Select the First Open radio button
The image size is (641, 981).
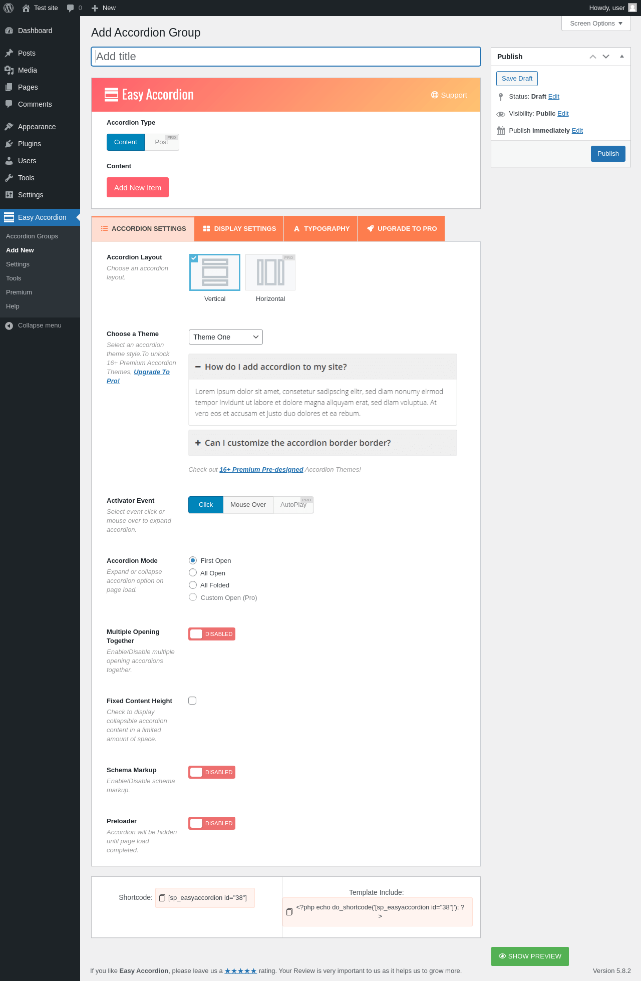[193, 560]
